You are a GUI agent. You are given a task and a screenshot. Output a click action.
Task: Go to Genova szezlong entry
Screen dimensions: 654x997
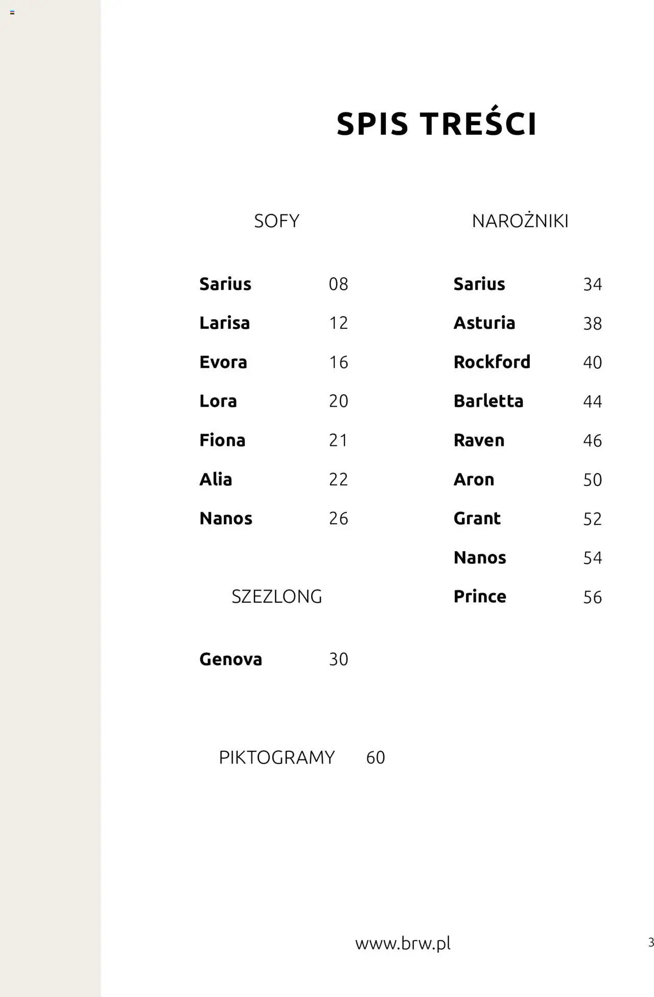274,659
